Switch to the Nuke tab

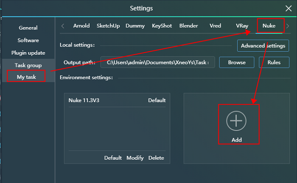[x=269, y=26]
